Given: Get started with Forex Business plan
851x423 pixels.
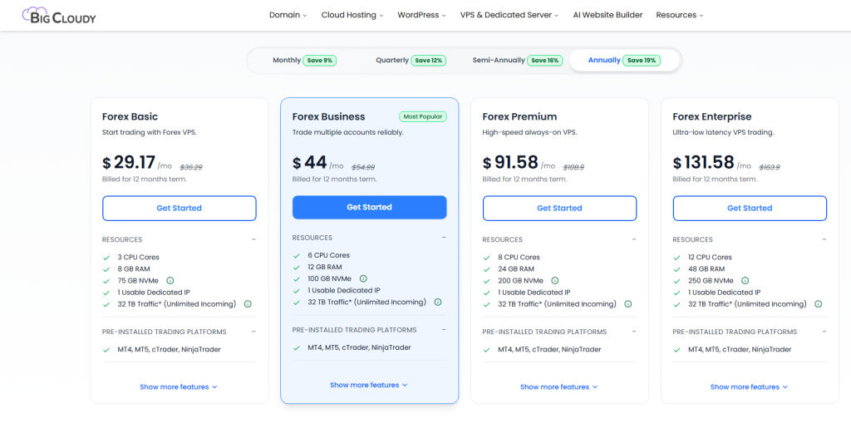Looking at the screenshot, I should (x=369, y=207).
